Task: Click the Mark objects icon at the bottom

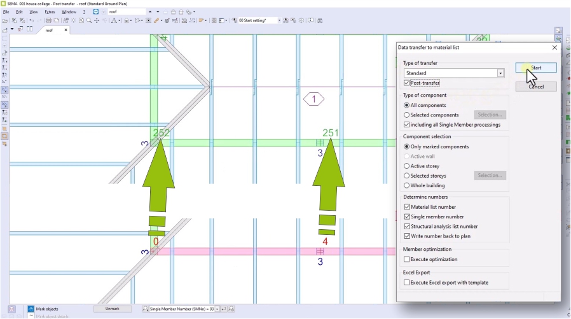Action: (31, 309)
